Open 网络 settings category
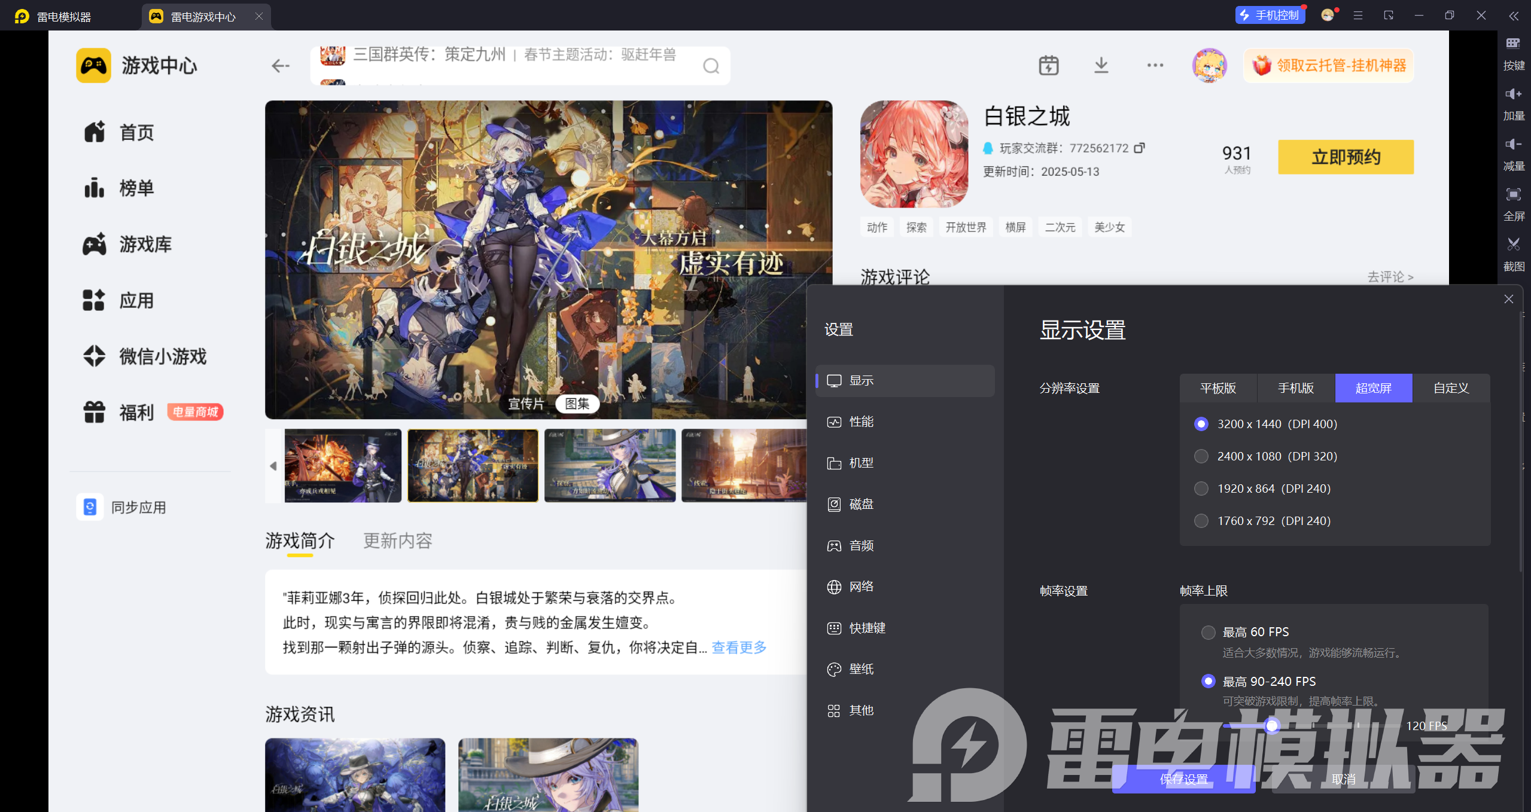 pyautogui.click(x=905, y=587)
